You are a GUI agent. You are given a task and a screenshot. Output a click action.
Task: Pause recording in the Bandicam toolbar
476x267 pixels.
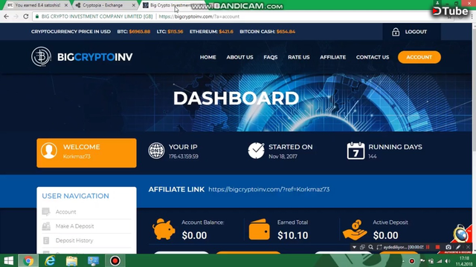pos(428,247)
